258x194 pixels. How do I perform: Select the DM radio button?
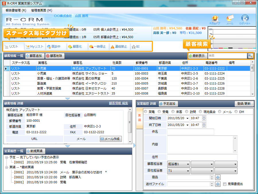pos(236,112)
